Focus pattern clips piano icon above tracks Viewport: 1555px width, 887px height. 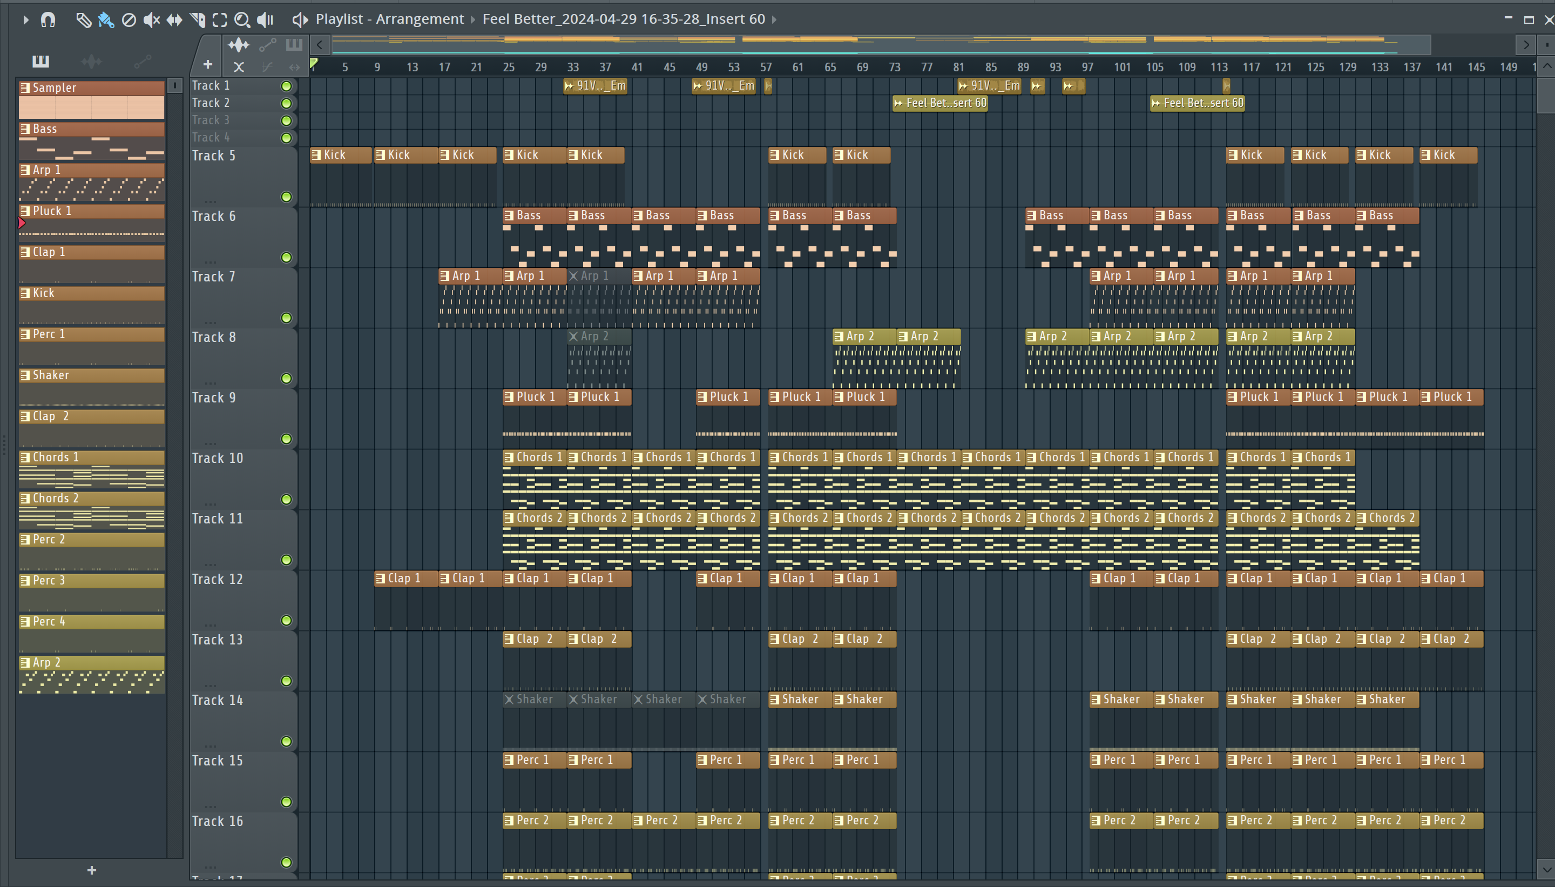(294, 44)
